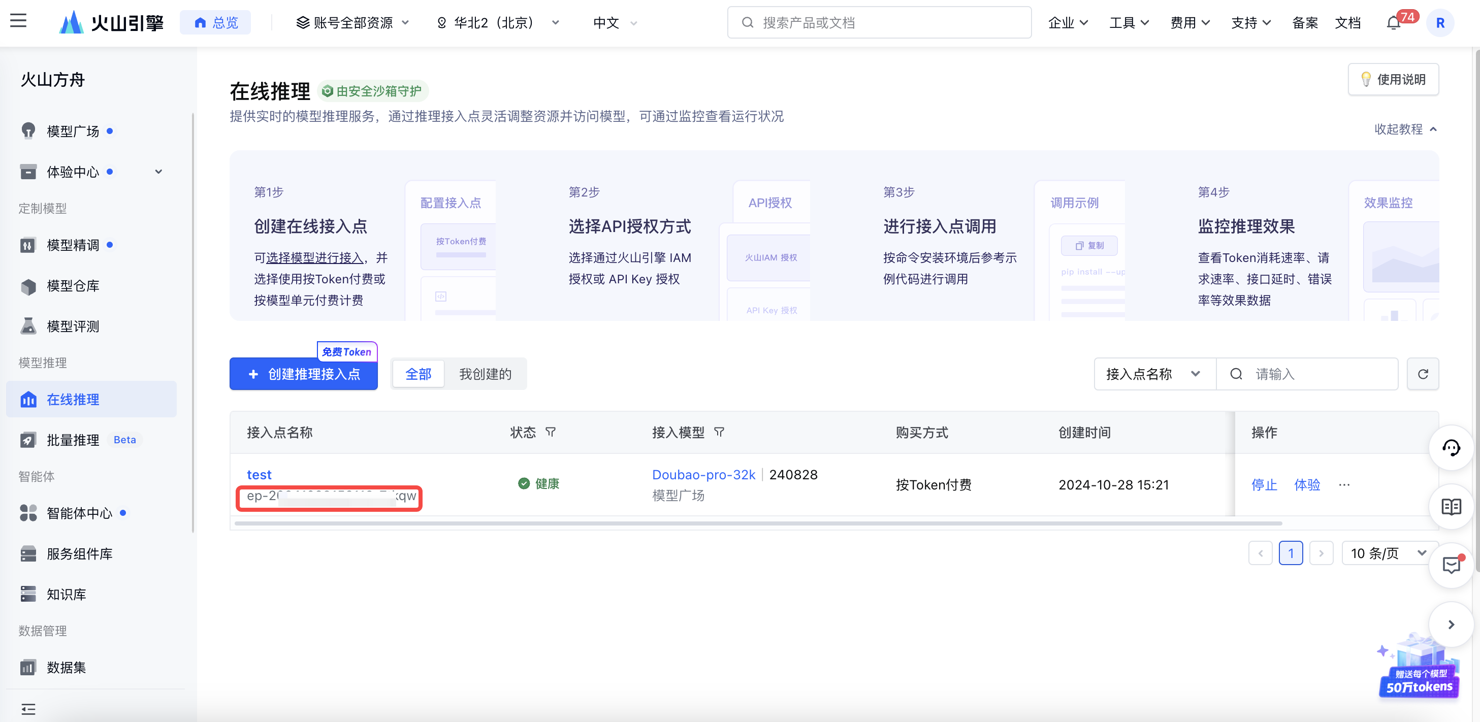Open more actions for test endpoint
The height and width of the screenshot is (722, 1480).
click(1344, 485)
